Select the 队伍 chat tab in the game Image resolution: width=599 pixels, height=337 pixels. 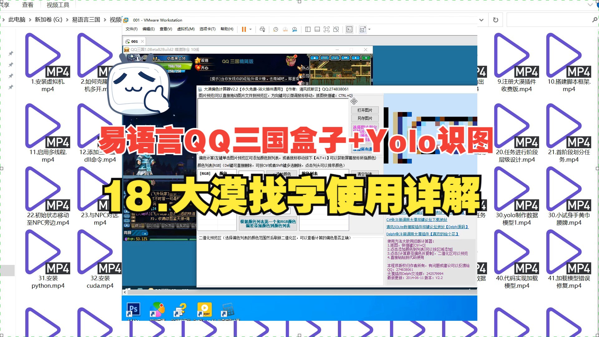(153, 226)
